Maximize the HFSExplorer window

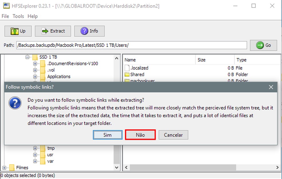pos(254,6)
